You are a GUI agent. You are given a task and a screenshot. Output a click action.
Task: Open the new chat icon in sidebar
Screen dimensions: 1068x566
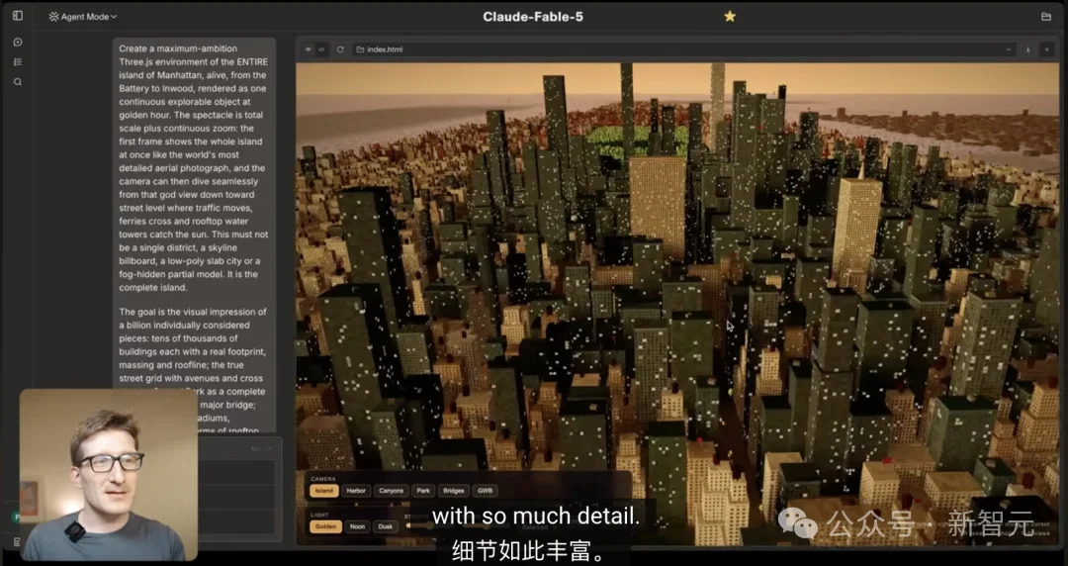click(18, 43)
